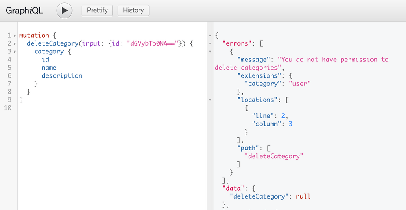
Task: Collapse the mutation block at line 1
Action: (14, 36)
